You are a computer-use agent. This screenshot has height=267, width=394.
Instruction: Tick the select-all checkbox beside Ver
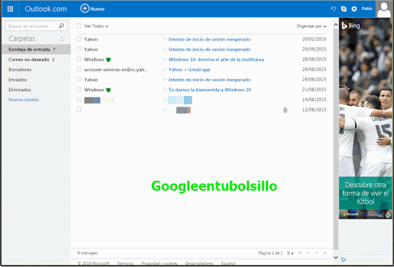click(x=79, y=26)
